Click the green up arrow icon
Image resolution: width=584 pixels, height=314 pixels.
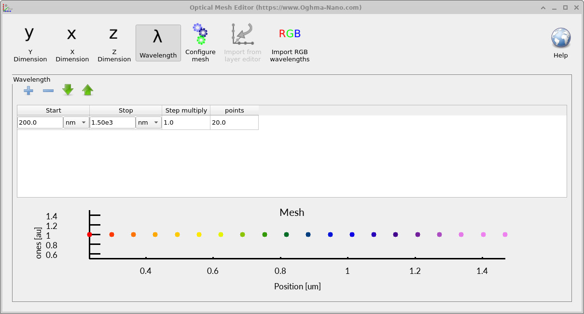click(87, 90)
